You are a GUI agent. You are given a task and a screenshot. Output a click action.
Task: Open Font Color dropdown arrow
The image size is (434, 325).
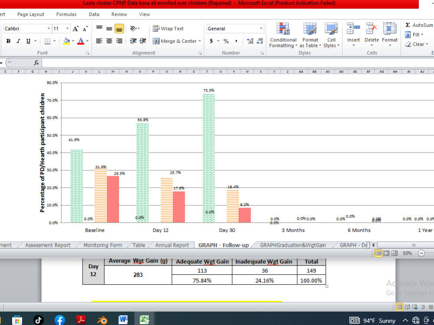tap(87, 41)
